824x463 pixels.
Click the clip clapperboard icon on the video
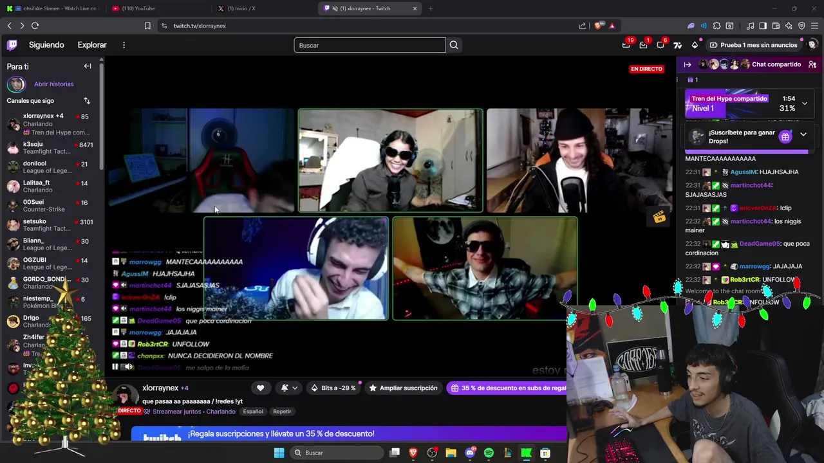tap(659, 217)
